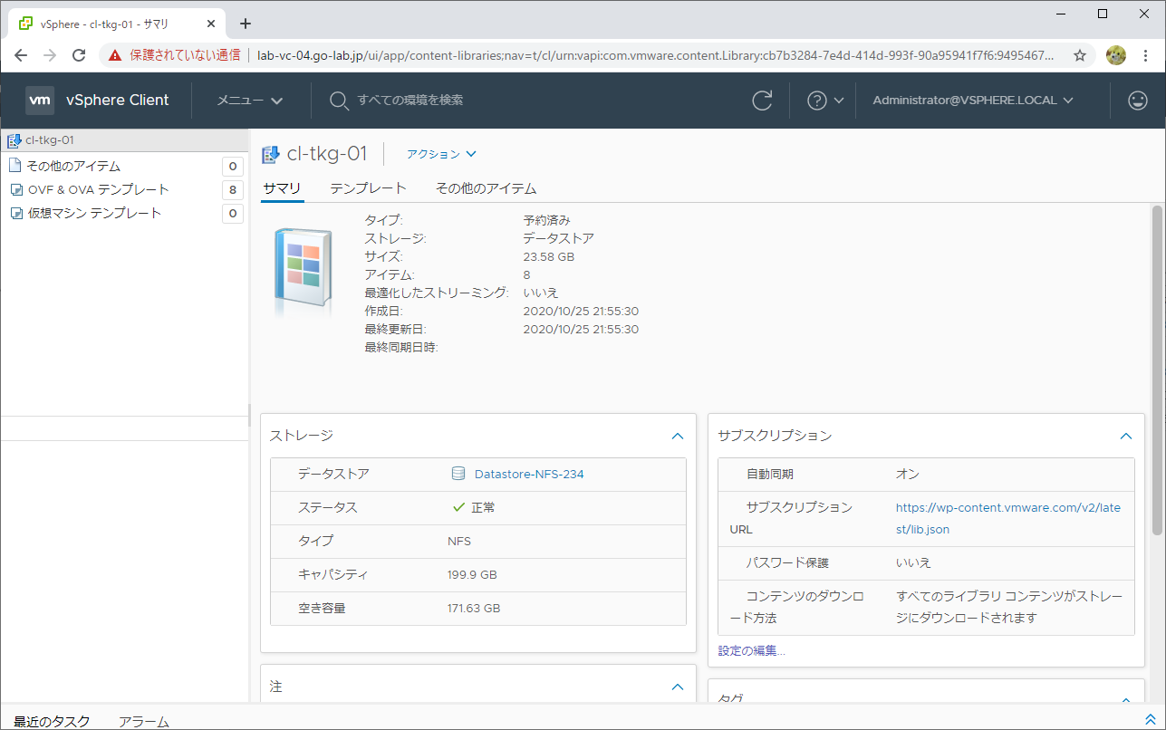The width and height of the screenshot is (1166, 730).
Task: Click the search box すべての環境を検索
Action: coord(410,101)
